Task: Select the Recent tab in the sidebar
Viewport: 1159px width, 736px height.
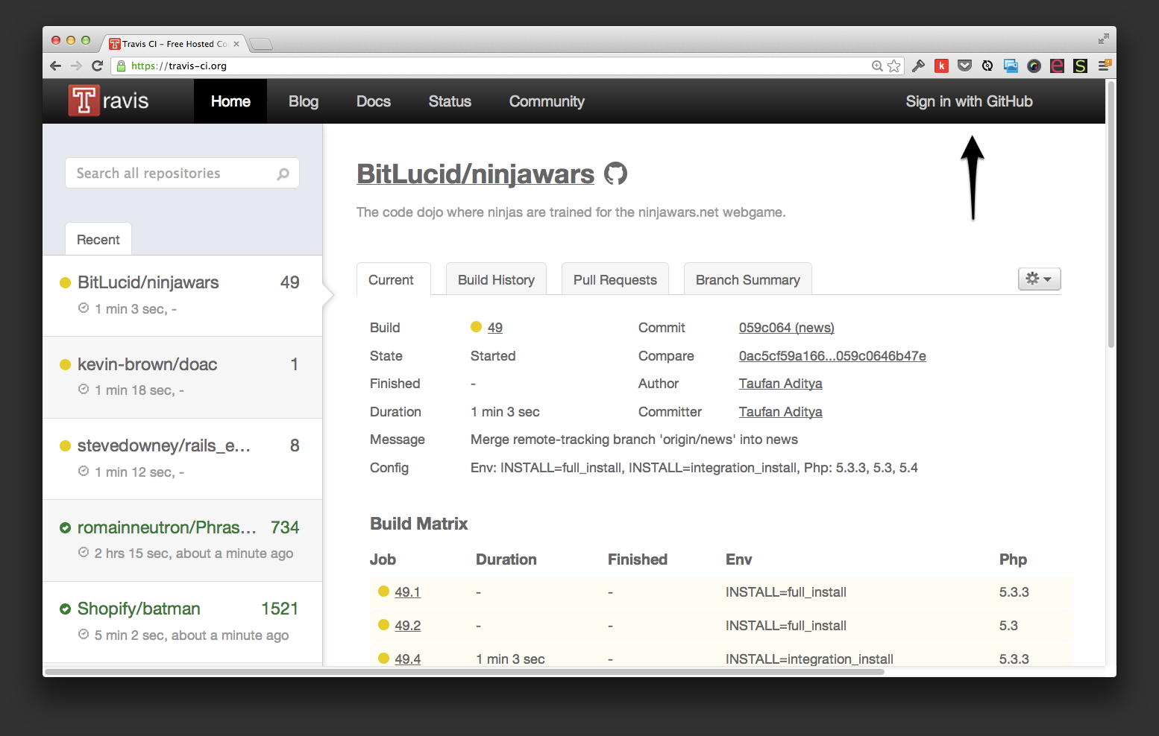Action: pos(98,239)
